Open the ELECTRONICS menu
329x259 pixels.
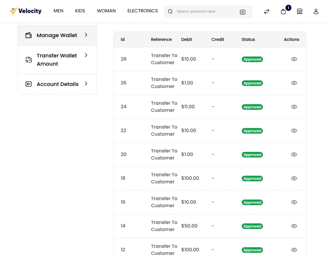(x=142, y=11)
